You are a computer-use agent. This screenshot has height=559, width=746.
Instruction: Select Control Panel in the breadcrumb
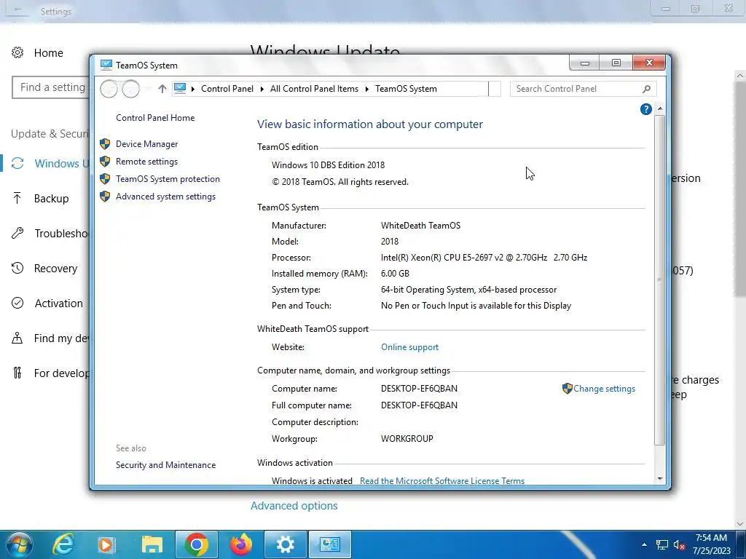[x=227, y=89]
